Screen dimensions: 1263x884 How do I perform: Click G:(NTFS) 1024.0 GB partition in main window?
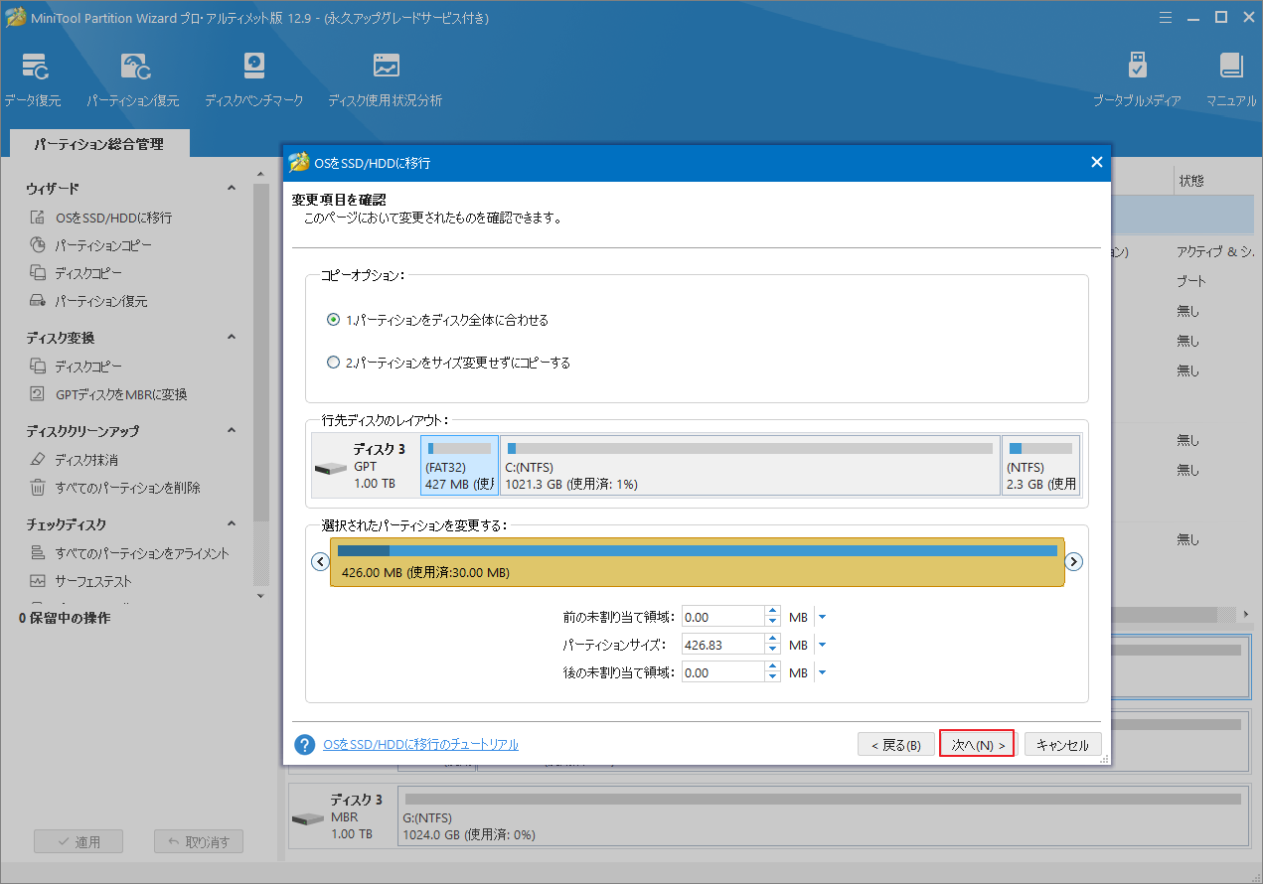pyautogui.click(x=823, y=816)
